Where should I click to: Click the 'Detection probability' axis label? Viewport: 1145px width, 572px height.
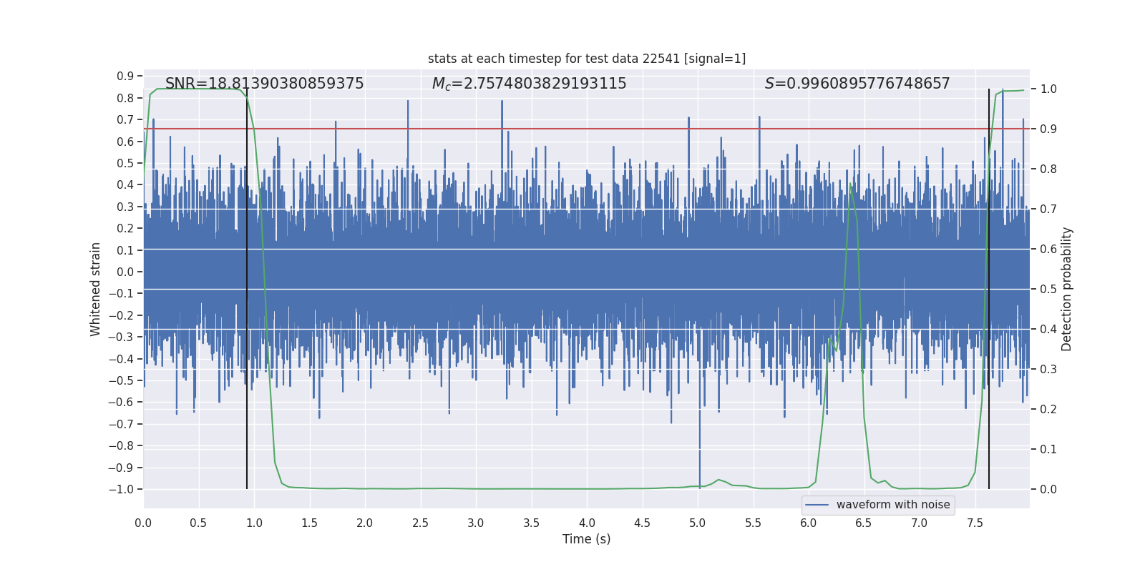point(1067,290)
